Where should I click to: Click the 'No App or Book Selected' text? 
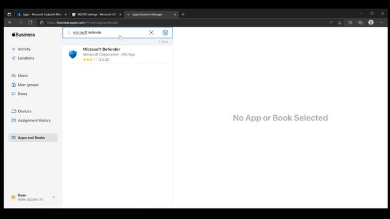click(x=280, y=118)
